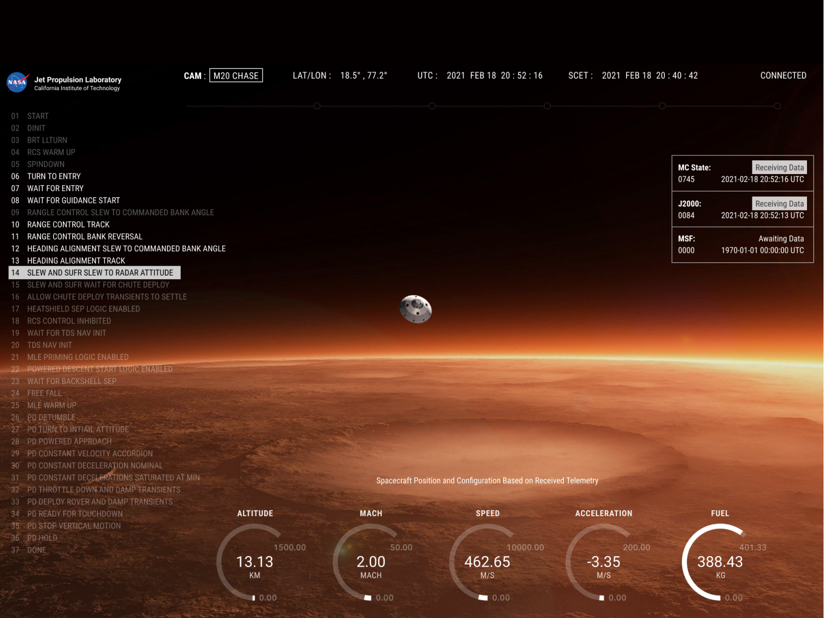
Task: Select highlighted step "SLEW AND SUFR SLEW TO RADAR ATTITUDE"
Action: point(95,272)
